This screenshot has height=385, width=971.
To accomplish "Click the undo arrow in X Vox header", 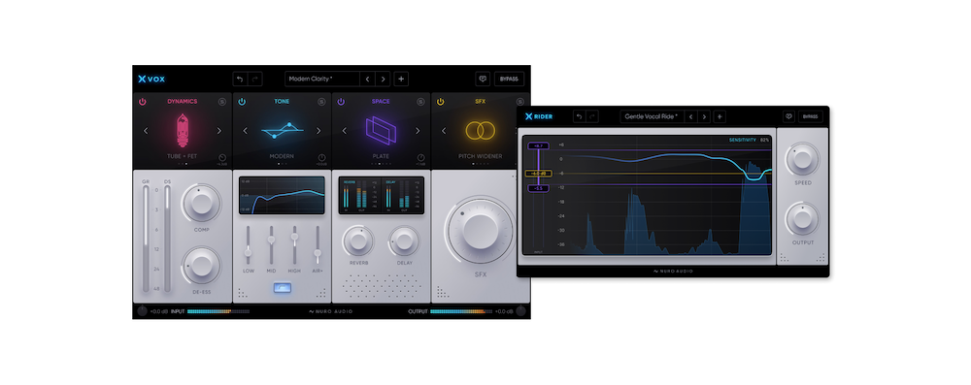I will click(x=240, y=80).
